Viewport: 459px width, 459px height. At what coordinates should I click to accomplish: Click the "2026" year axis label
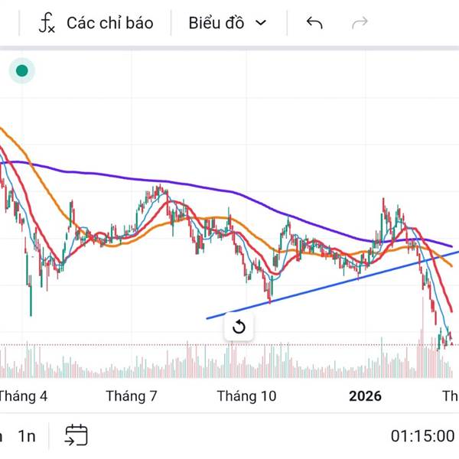click(365, 396)
